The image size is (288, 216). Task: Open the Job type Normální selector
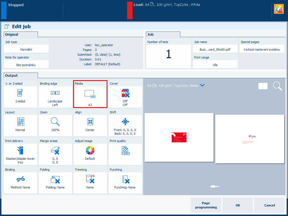[x=26, y=49]
